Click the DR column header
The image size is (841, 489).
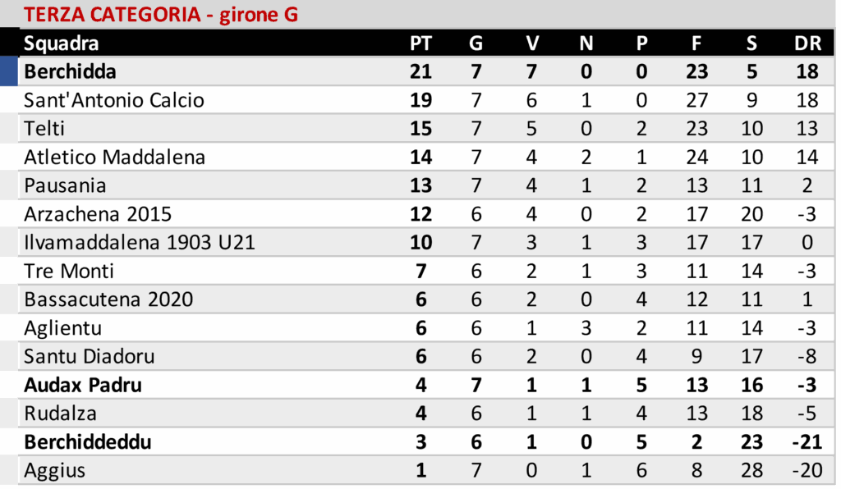pyautogui.click(x=807, y=43)
